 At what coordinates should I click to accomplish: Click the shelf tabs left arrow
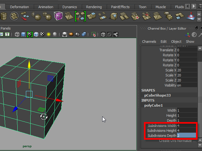(x=187, y=6)
